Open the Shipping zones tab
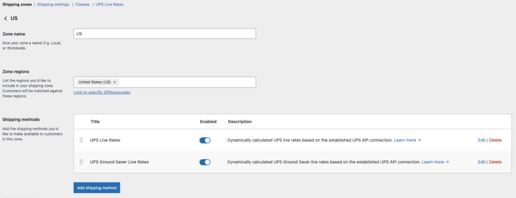516x198 pixels. tap(17, 5)
